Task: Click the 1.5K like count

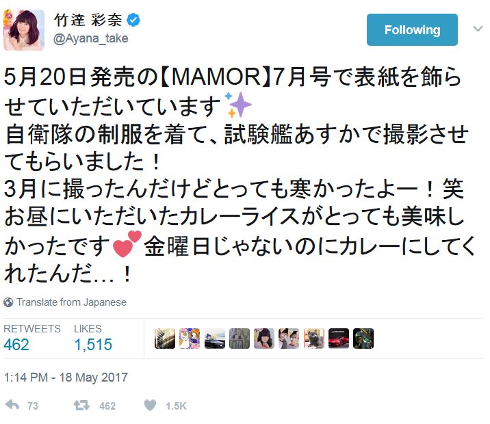Action: tap(176, 406)
